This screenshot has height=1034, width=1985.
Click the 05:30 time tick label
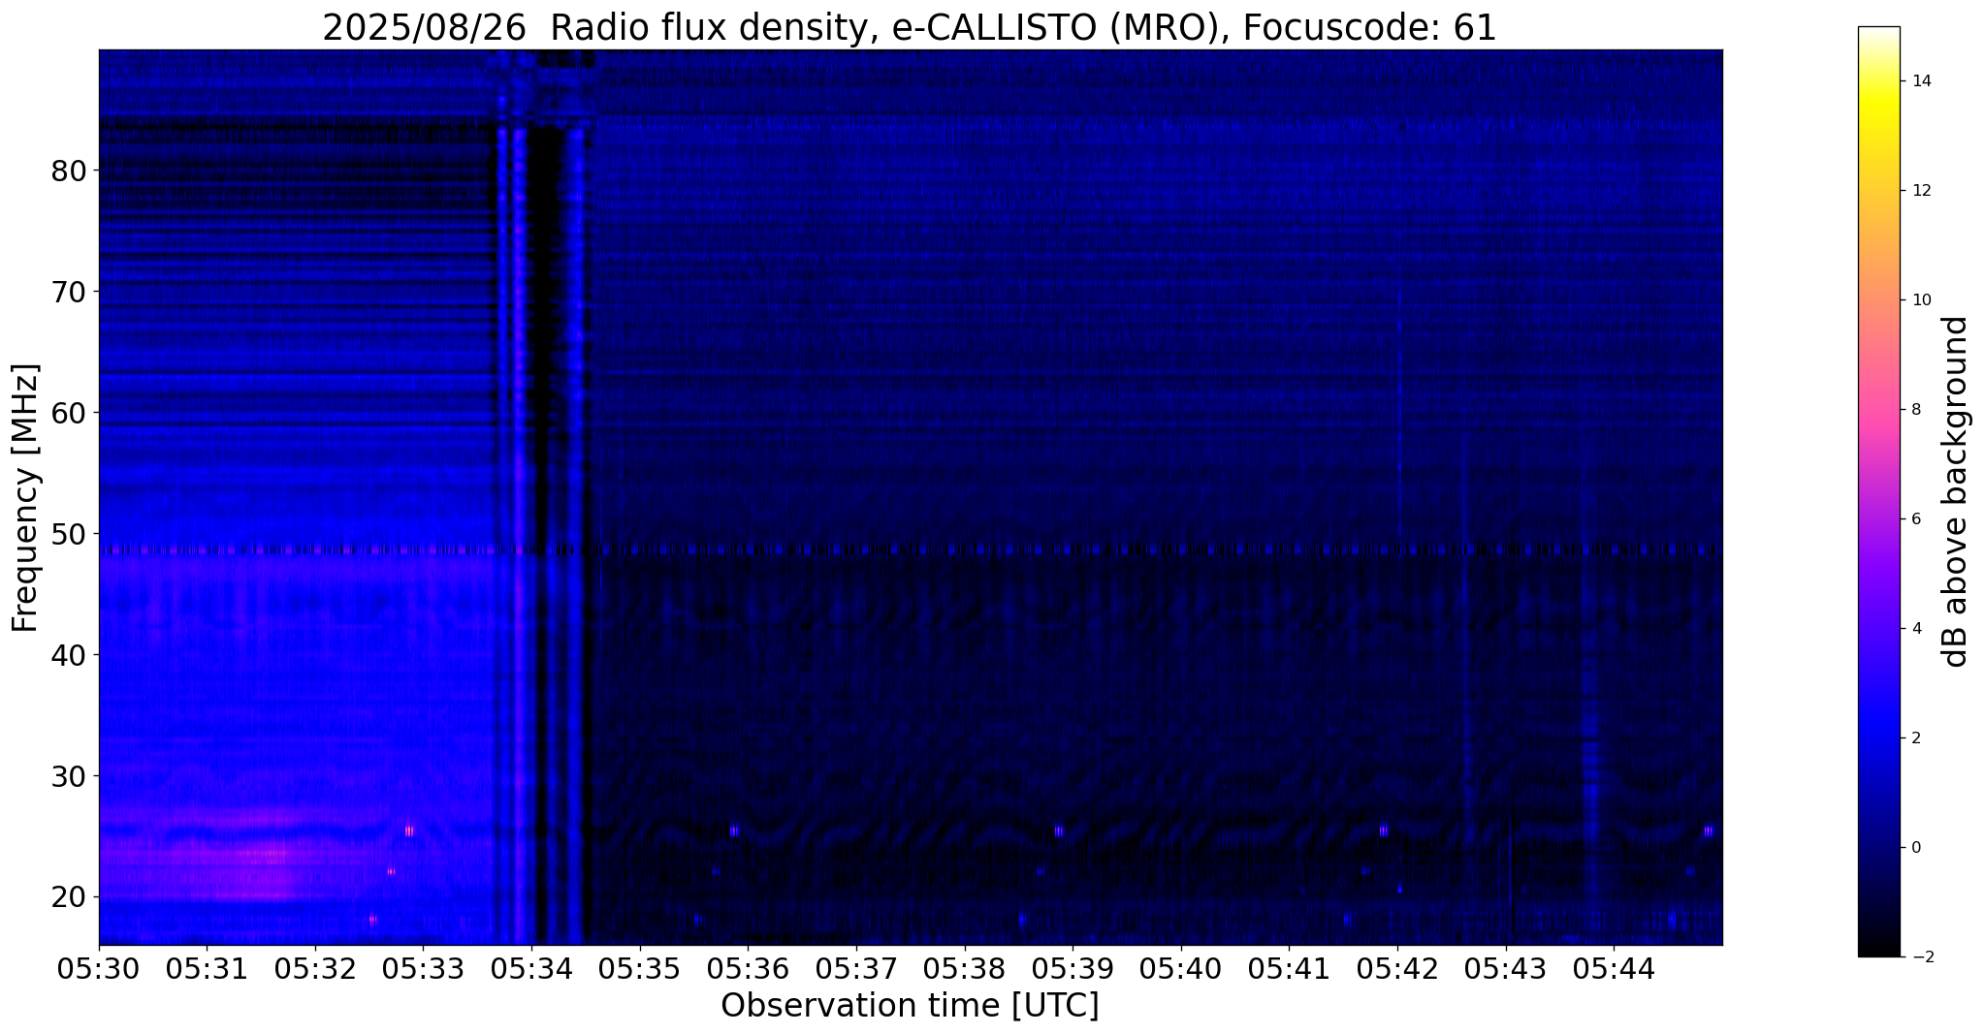[x=99, y=967]
